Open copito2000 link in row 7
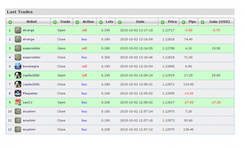 pos(31,85)
